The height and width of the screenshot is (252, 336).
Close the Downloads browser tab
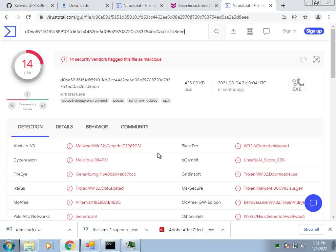click(107, 6)
